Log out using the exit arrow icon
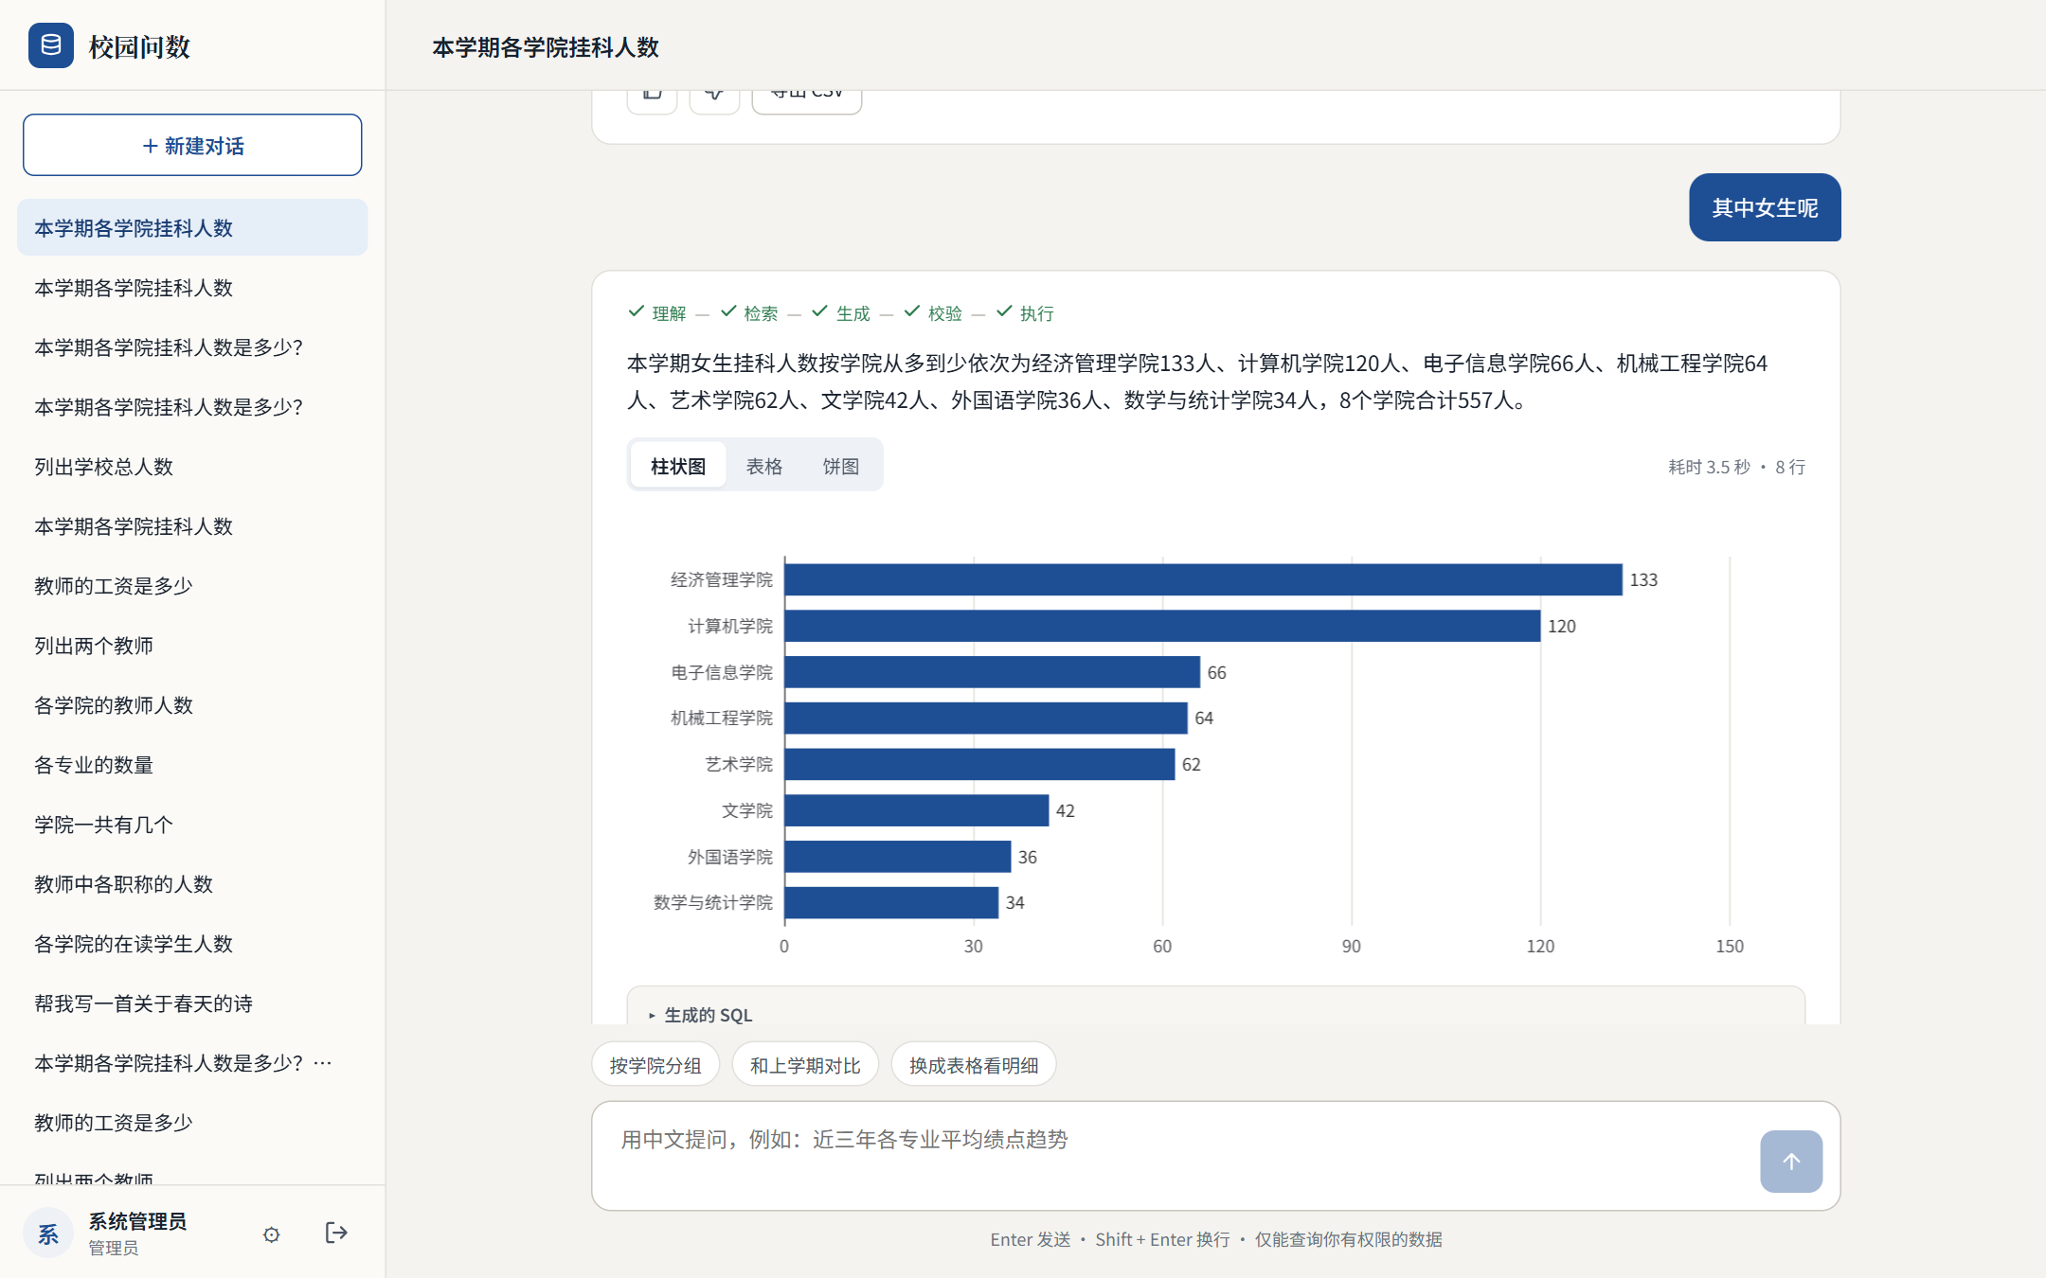The image size is (2046, 1278). click(x=336, y=1233)
